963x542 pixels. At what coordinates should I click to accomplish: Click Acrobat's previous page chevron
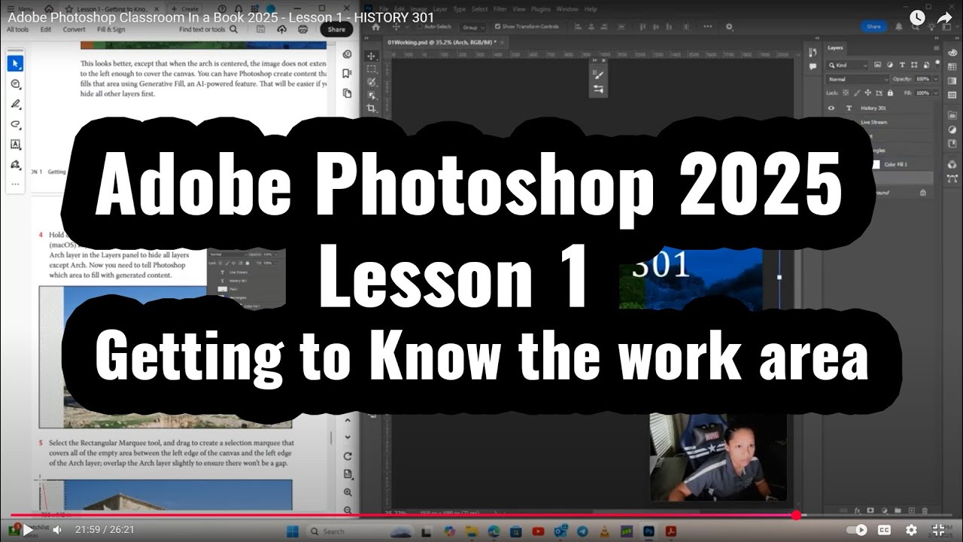347,421
